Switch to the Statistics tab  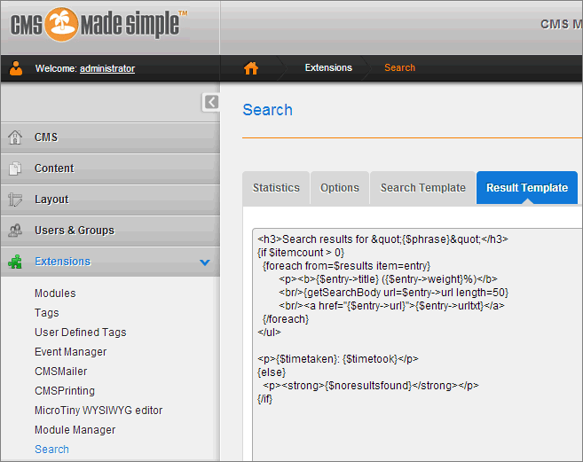point(276,188)
